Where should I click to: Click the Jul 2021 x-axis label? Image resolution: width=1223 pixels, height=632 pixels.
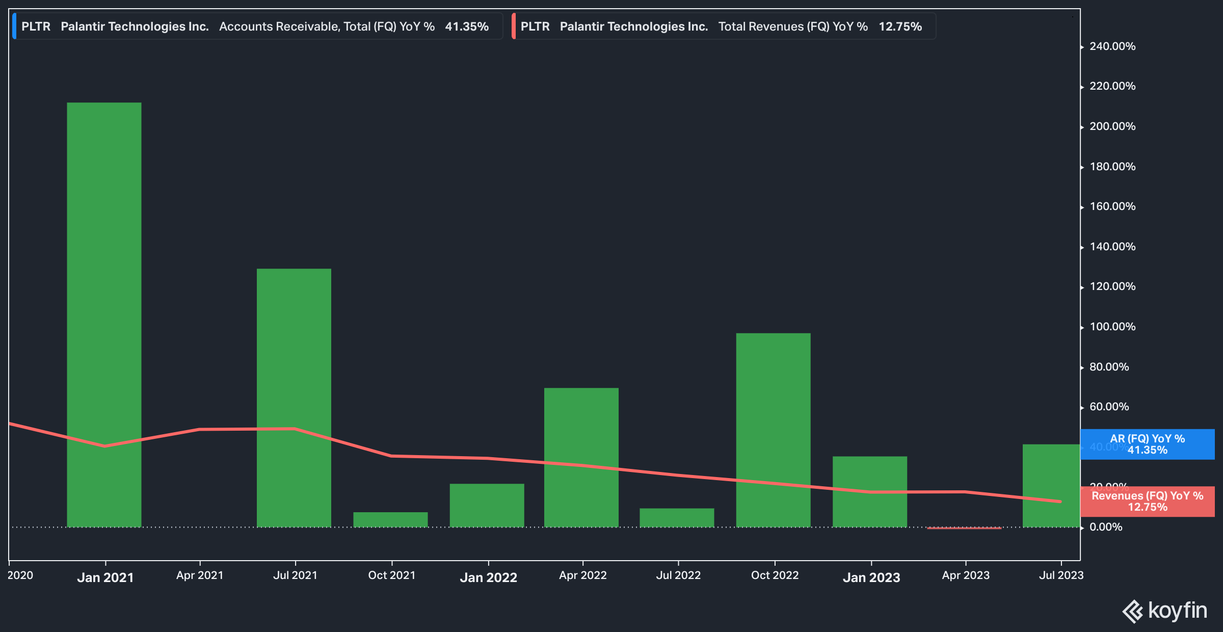[296, 575]
